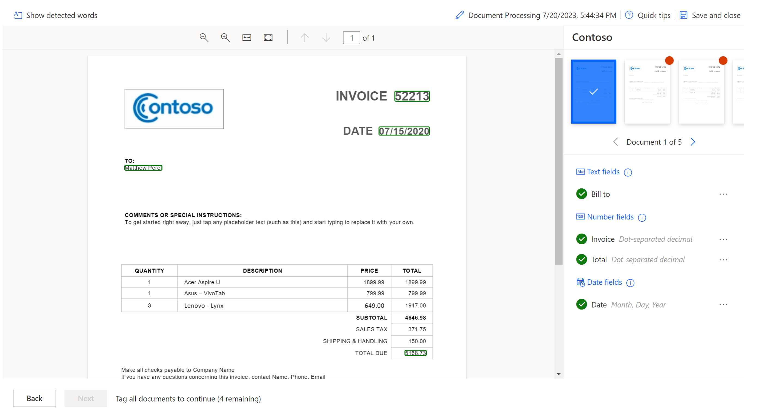Zoom out of the invoice document

[x=204, y=37]
